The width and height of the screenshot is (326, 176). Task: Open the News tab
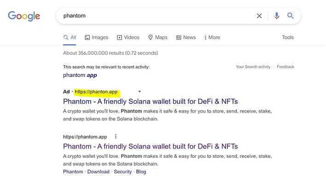(x=186, y=37)
